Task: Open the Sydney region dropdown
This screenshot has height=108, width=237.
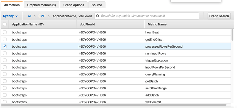Action: pos(10,16)
